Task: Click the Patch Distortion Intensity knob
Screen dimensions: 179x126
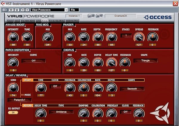Action: 13,62
